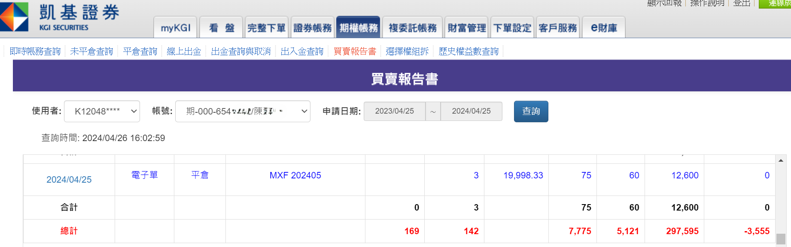Open the 下單設定 tab
The image size is (791, 247).
pos(512,27)
